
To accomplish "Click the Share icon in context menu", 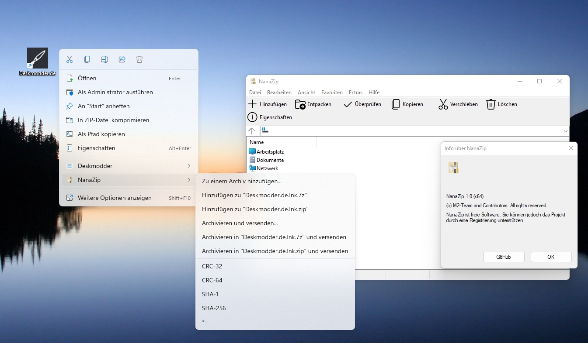I will 122,59.
